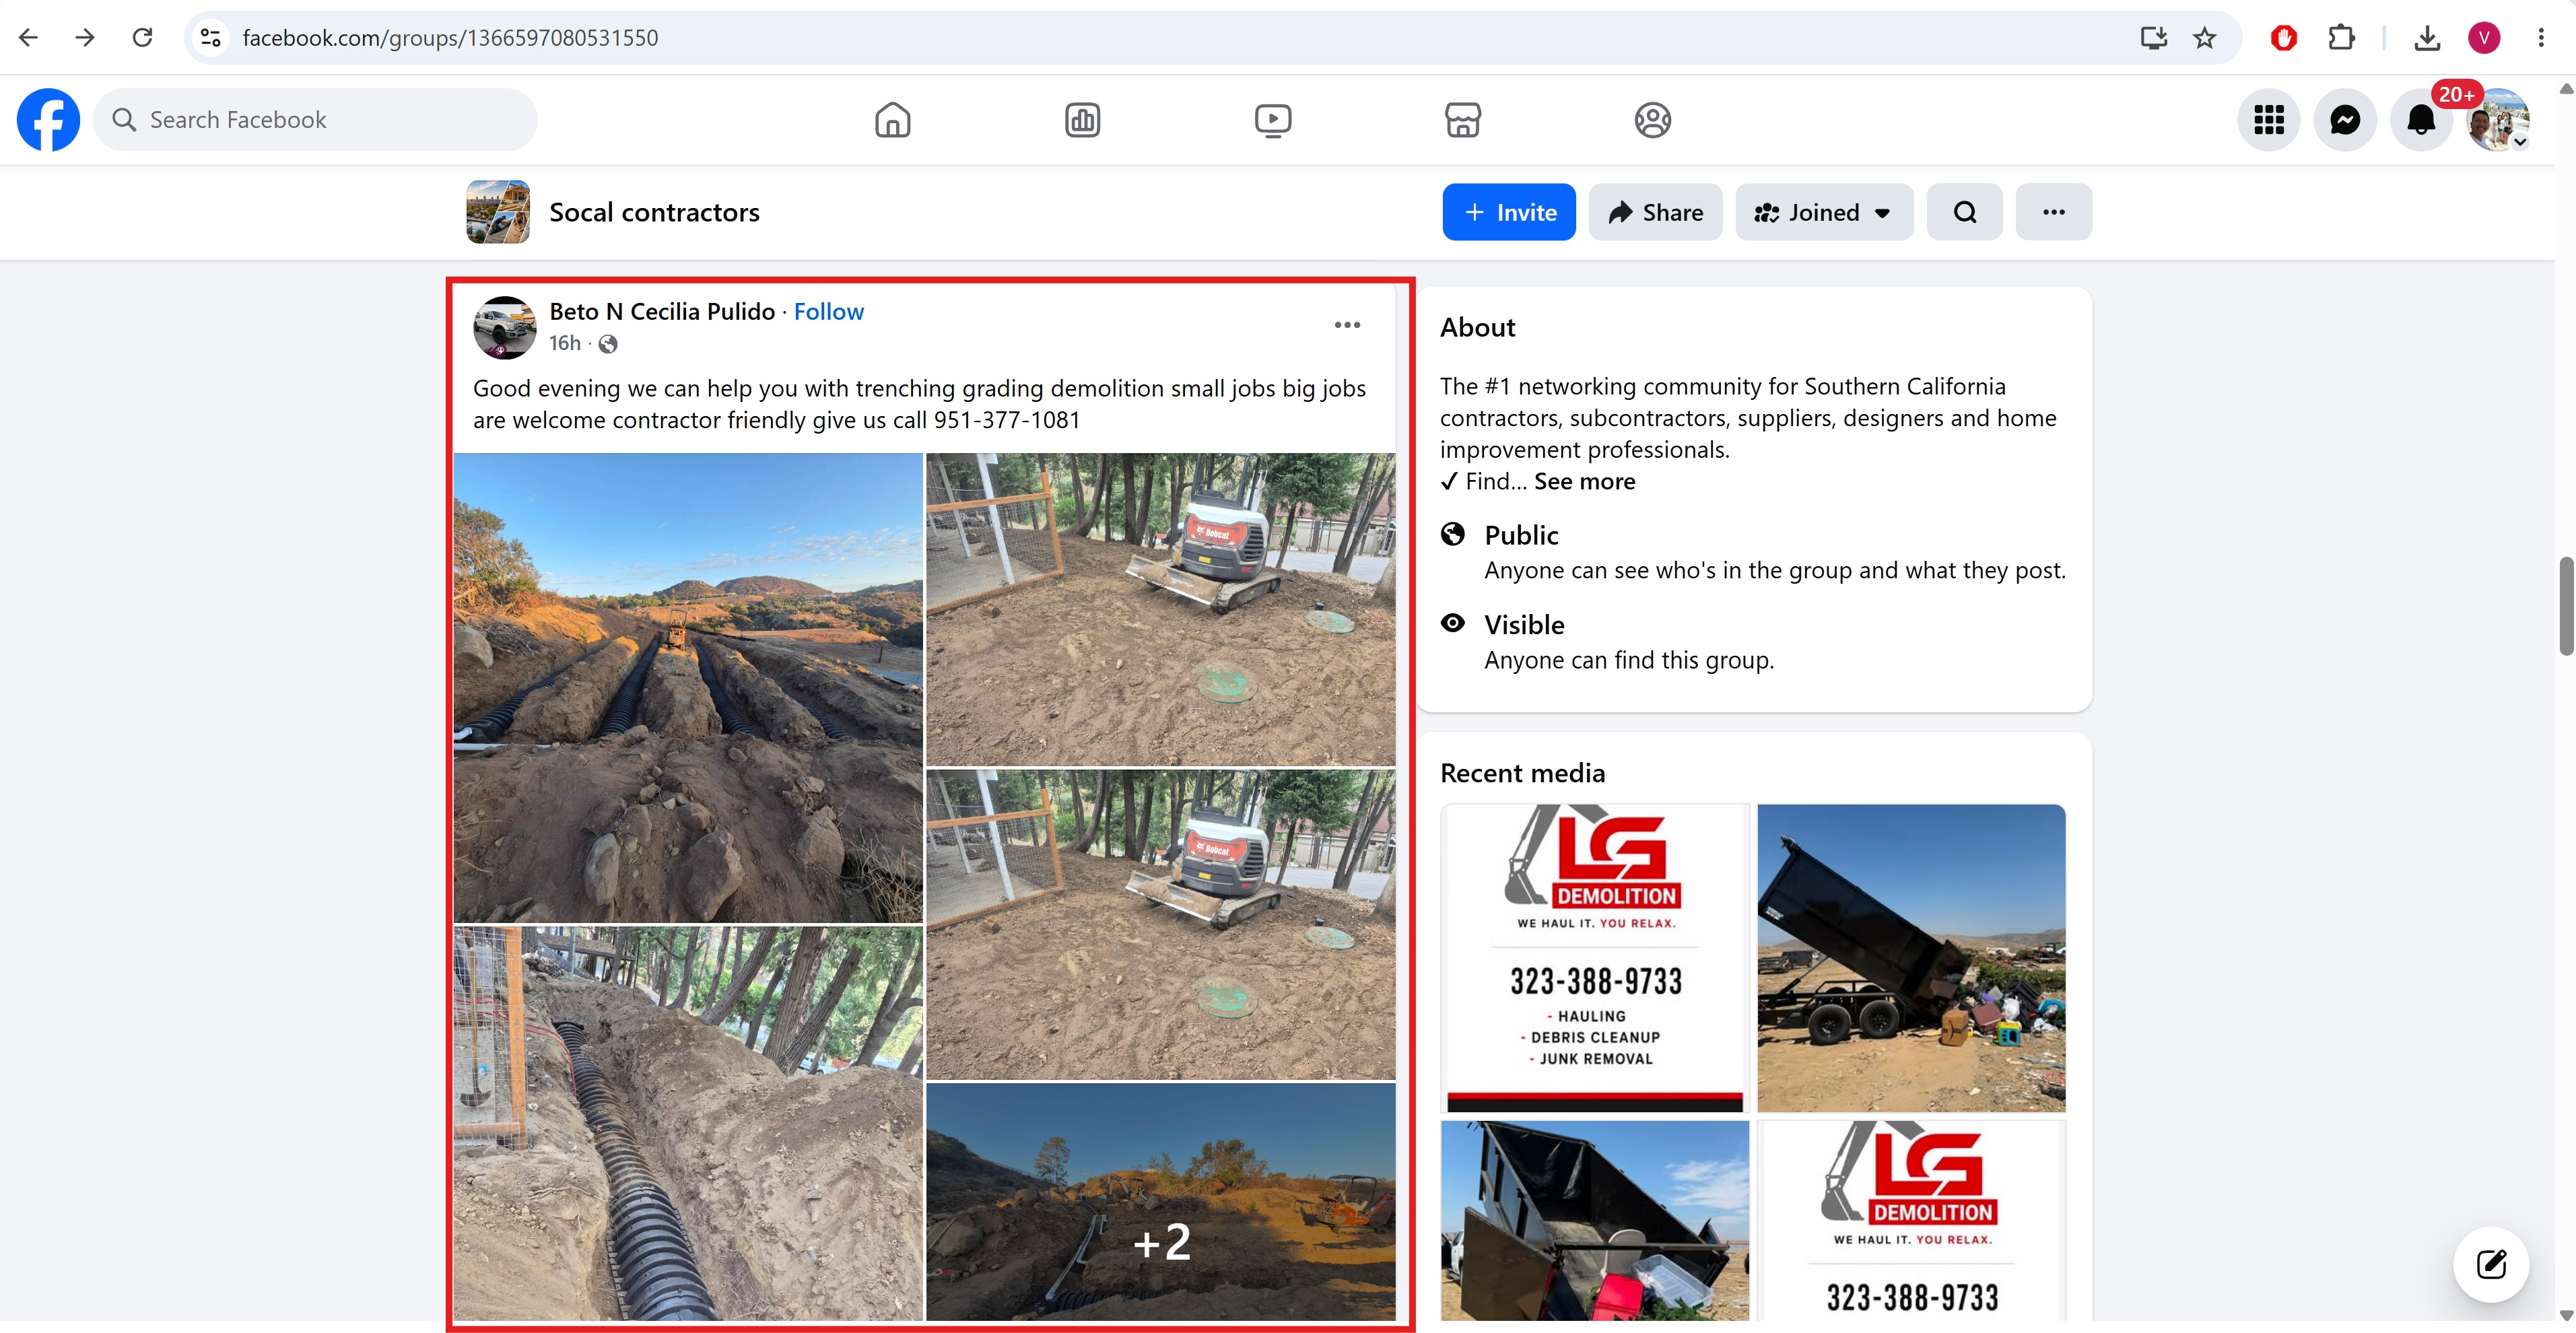
Task: Open the dump trailer recent media photo
Action: tap(1911, 958)
